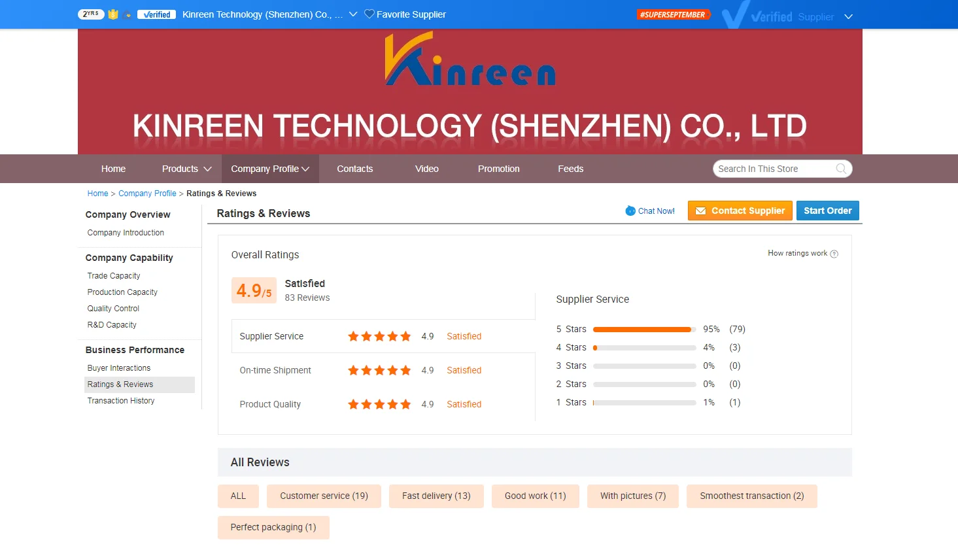The image size is (958, 546).
Task: Click the #SUPERSEPTEMBER promotion badge
Action: (x=673, y=14)
